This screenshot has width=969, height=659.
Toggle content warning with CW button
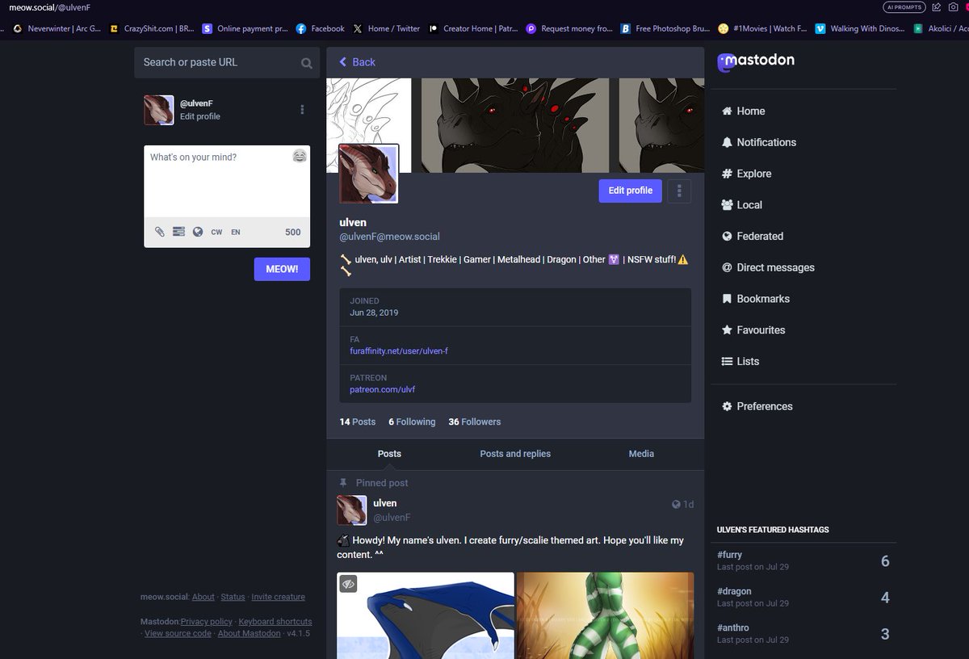coord(216,232)
